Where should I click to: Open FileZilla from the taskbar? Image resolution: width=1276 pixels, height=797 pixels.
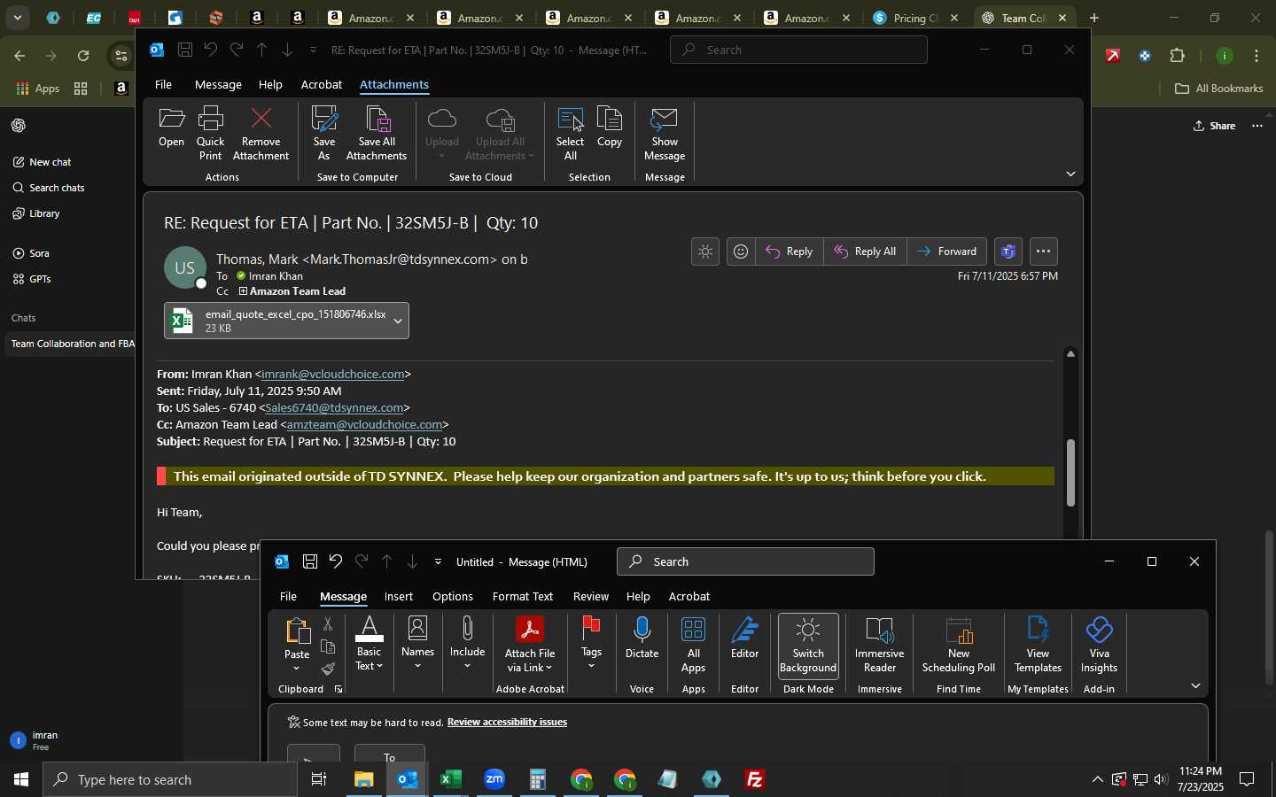tap(755, 779)
